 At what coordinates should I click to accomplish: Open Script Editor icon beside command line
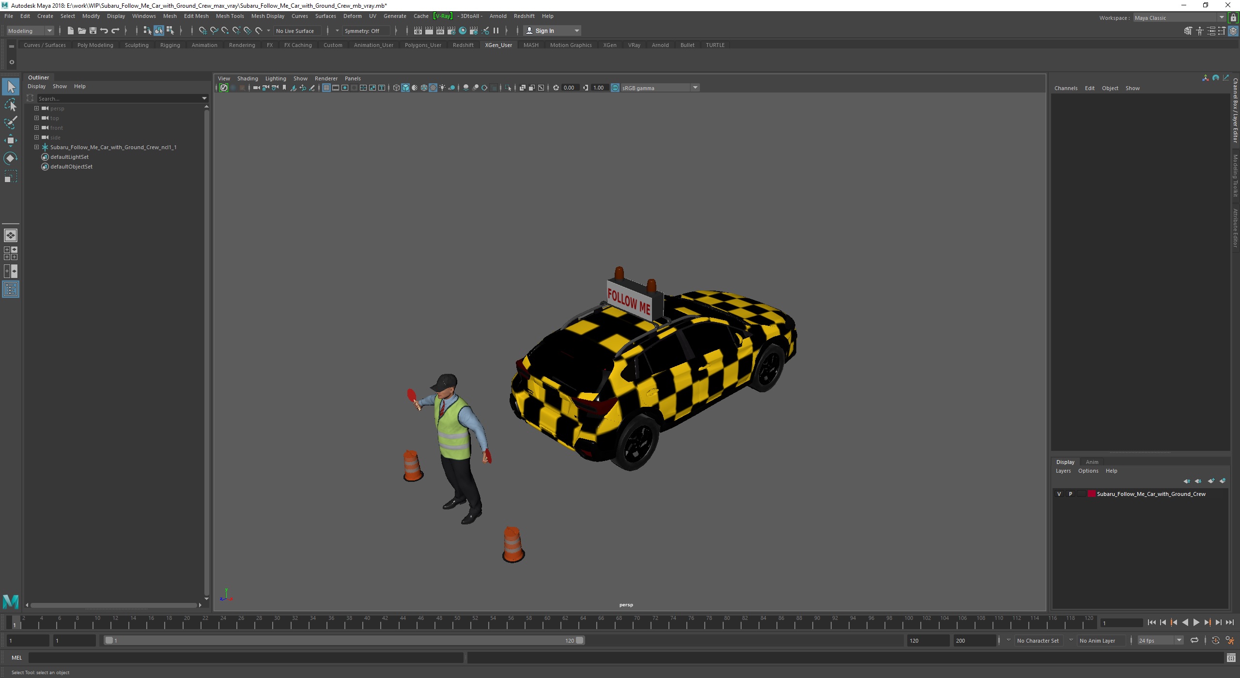pos(1231,657)
